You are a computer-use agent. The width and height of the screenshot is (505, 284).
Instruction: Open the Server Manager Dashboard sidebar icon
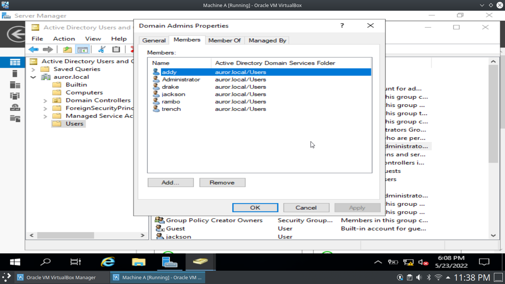pyautogui.click(x=15, y=62)
